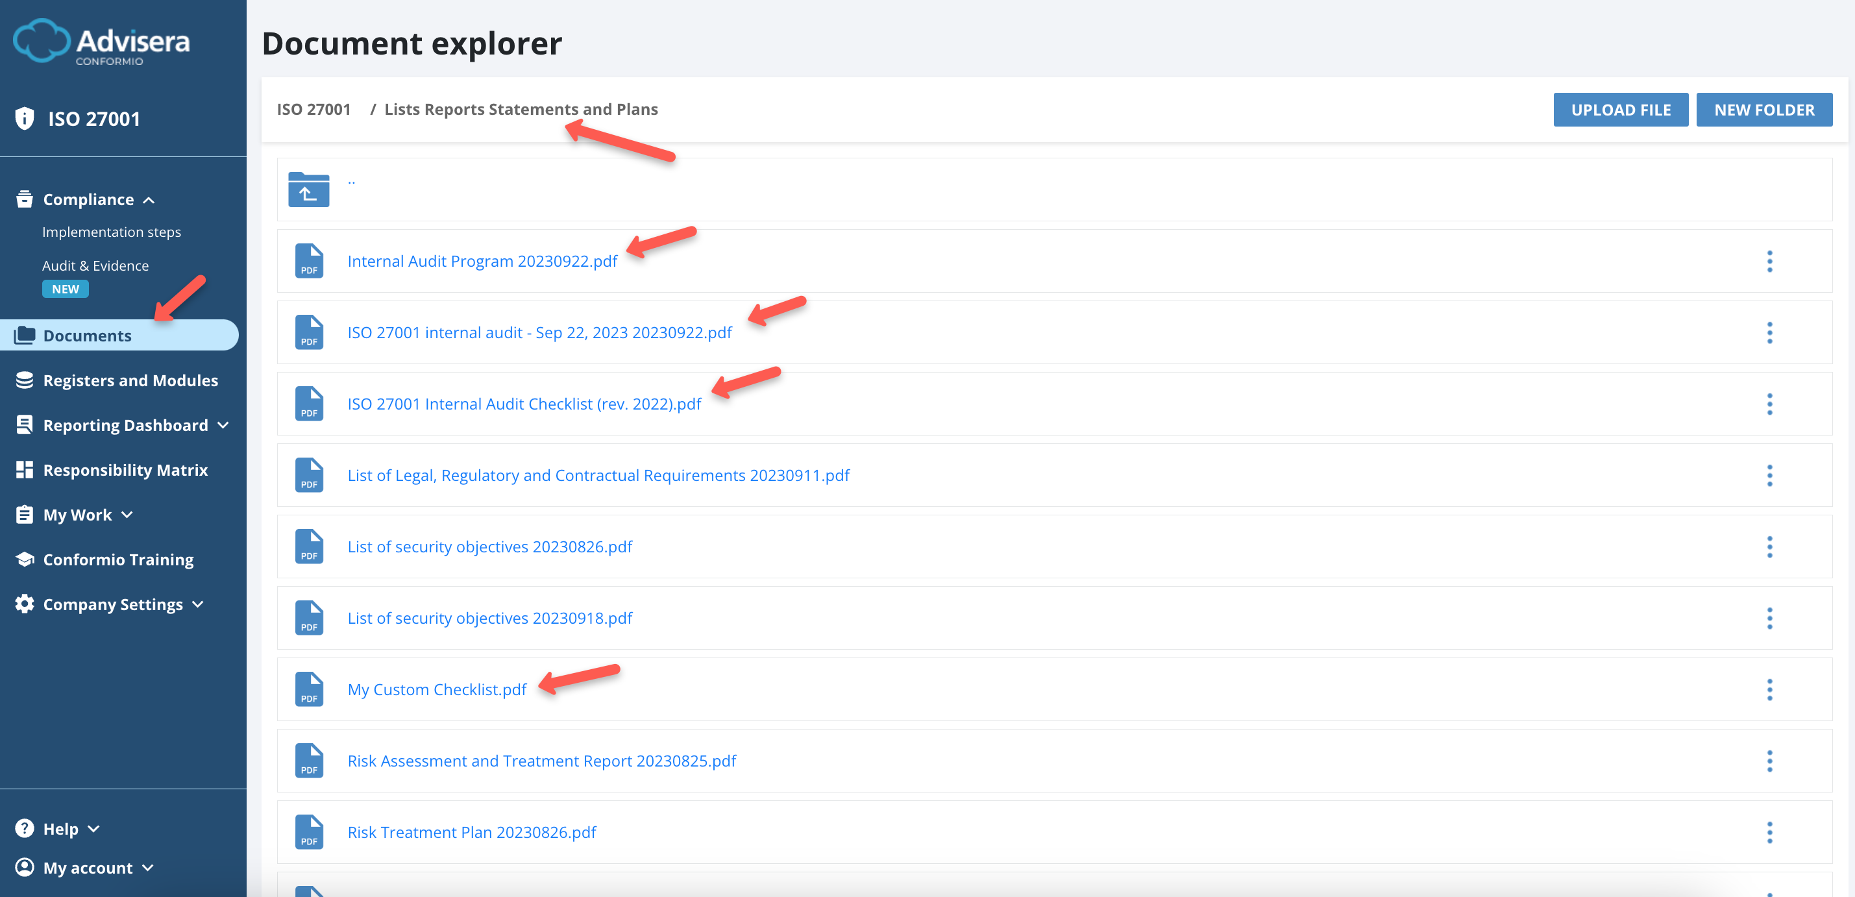Open kebab menu for Internal Audit Program
The height and width of the screenshot is (897, 1855).
pyautogui.click(x=1769, y=262)
